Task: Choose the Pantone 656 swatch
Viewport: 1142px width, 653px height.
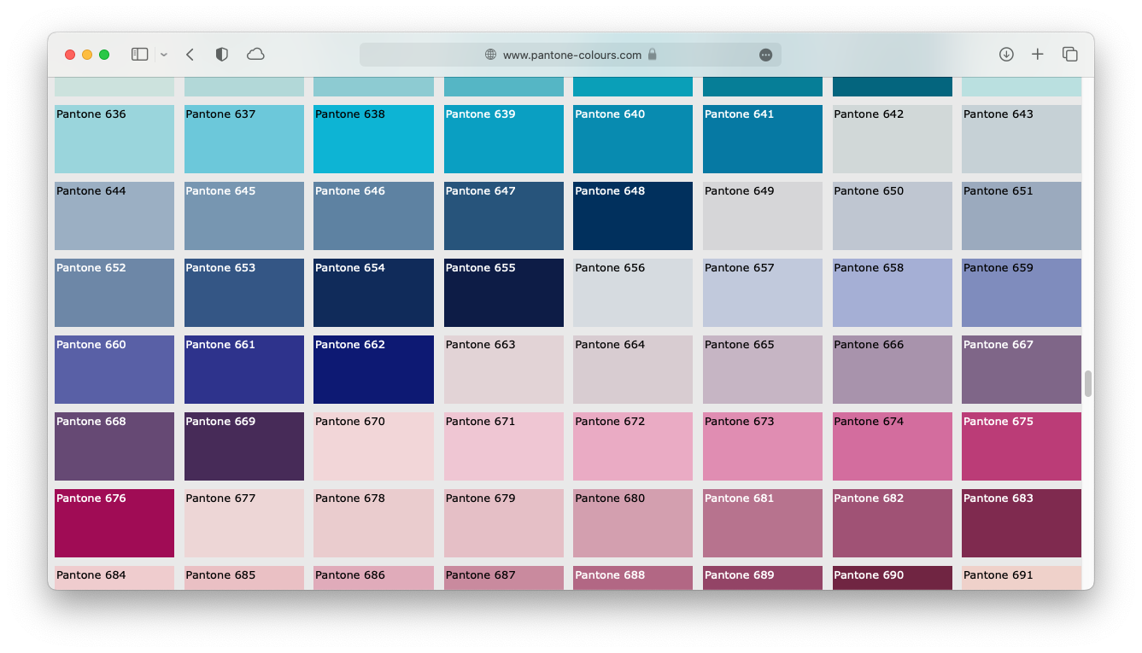Action: tap(633, 293)
